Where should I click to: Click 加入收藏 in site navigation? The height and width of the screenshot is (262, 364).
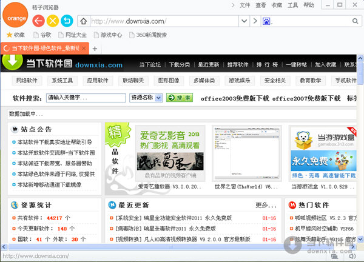(325, 64)
